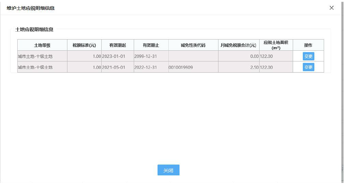The height and width of the screenshot is (184, 345).
Task: Select the 有效期起 column header
Action: point(118,45)
